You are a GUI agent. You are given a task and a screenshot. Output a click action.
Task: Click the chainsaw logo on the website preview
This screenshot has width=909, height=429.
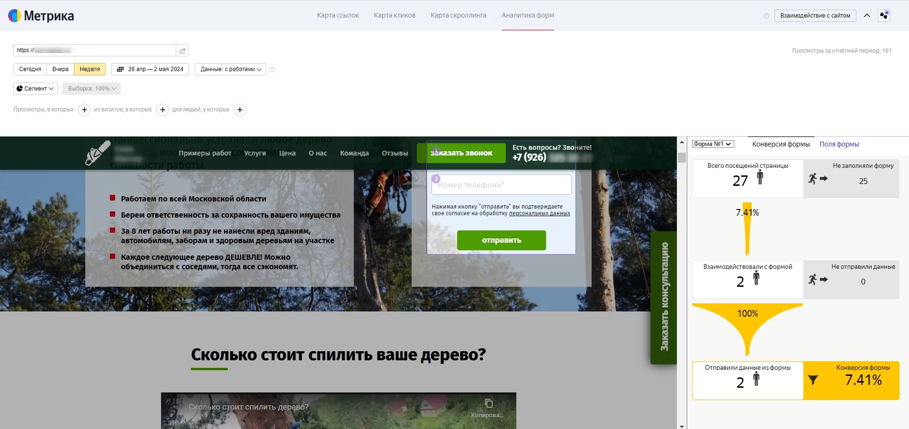(98, 154)
